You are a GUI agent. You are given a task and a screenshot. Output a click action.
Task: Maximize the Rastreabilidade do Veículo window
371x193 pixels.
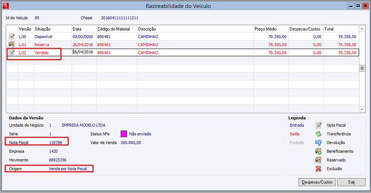358,6
